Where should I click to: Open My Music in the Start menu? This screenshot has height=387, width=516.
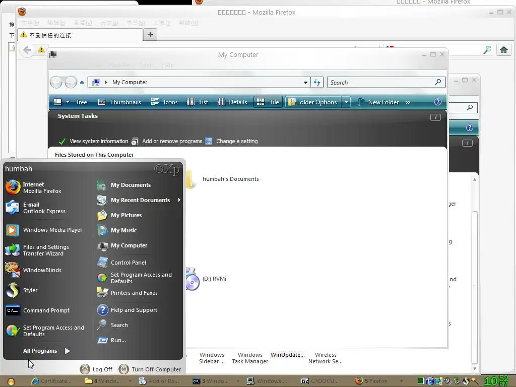(x=117, y=230)
